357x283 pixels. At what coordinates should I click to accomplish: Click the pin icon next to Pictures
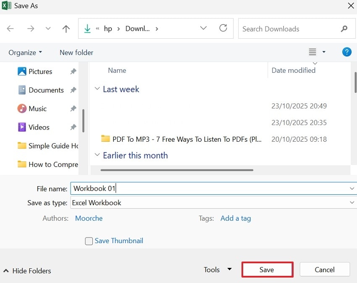coord(73,71)
